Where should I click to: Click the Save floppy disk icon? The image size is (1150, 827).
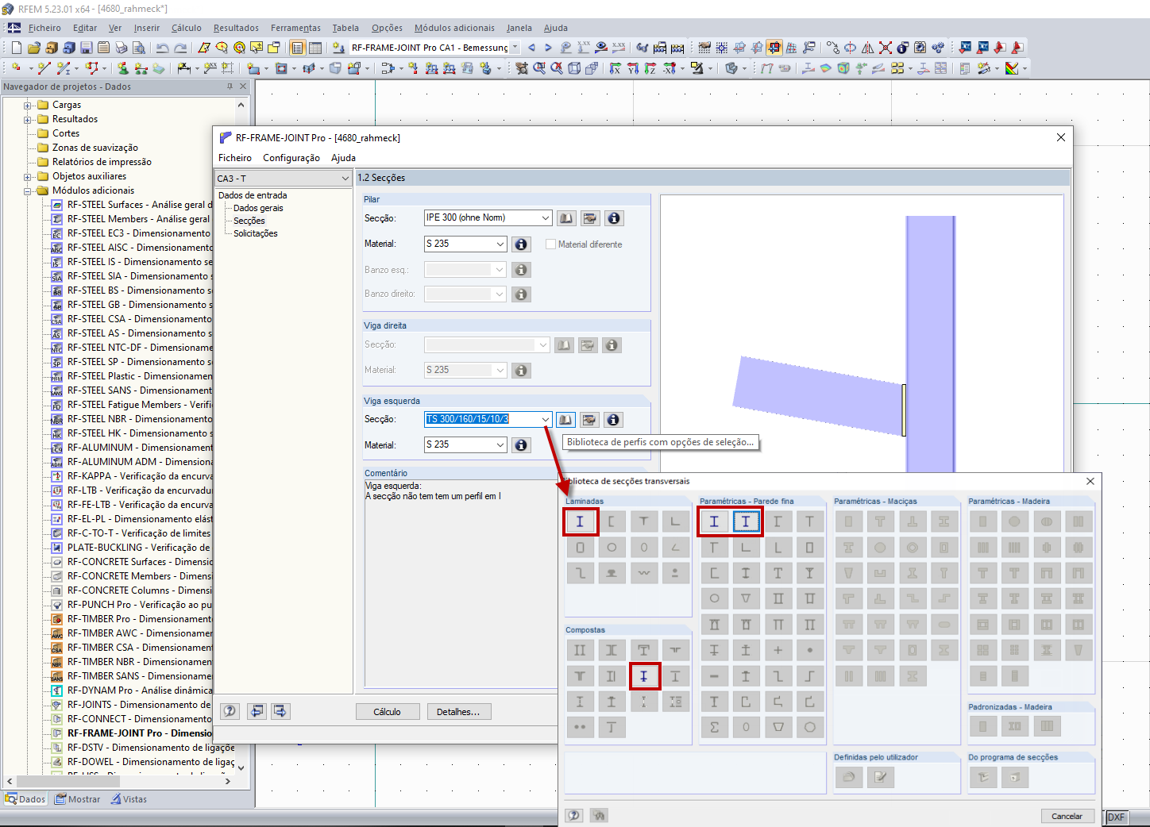point(86,48)
